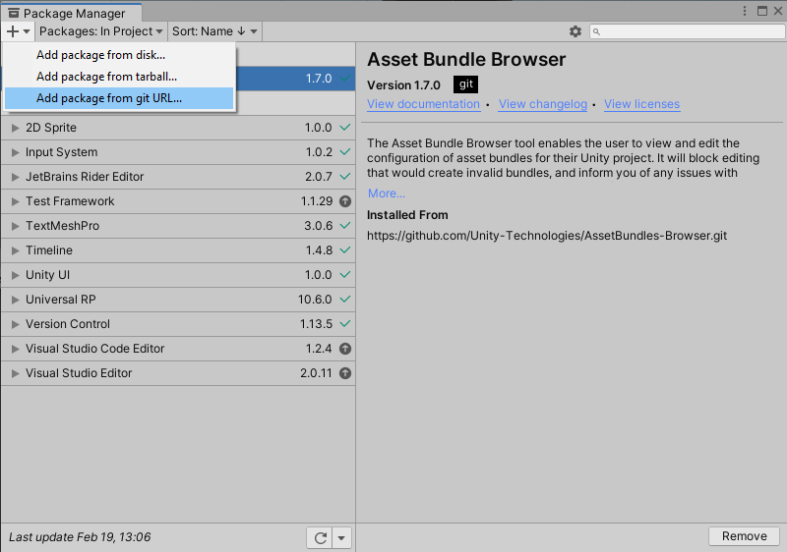Expand the Test Framework package versions
The width and height of the screenshot is (787, 552).
pos(16,201)
